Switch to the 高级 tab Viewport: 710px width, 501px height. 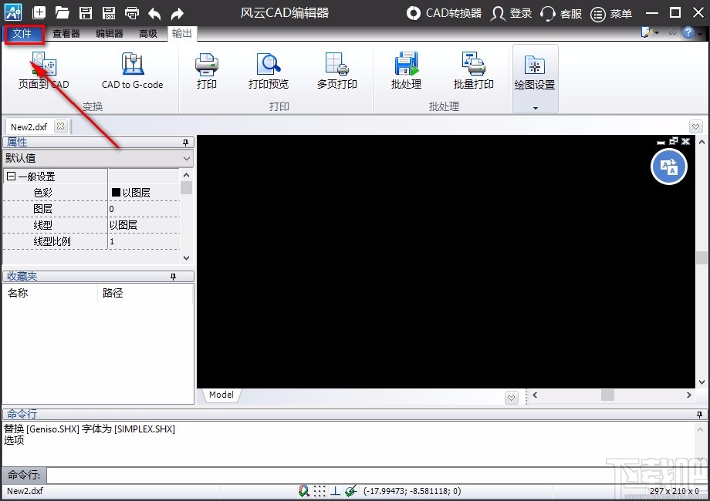coord(148,33)
